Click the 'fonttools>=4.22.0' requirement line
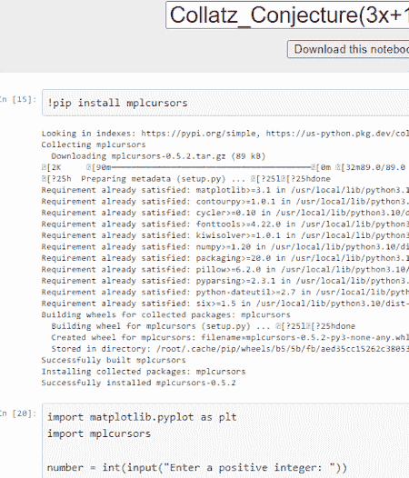This screenshot has width=409, height=478. [225, 224]
